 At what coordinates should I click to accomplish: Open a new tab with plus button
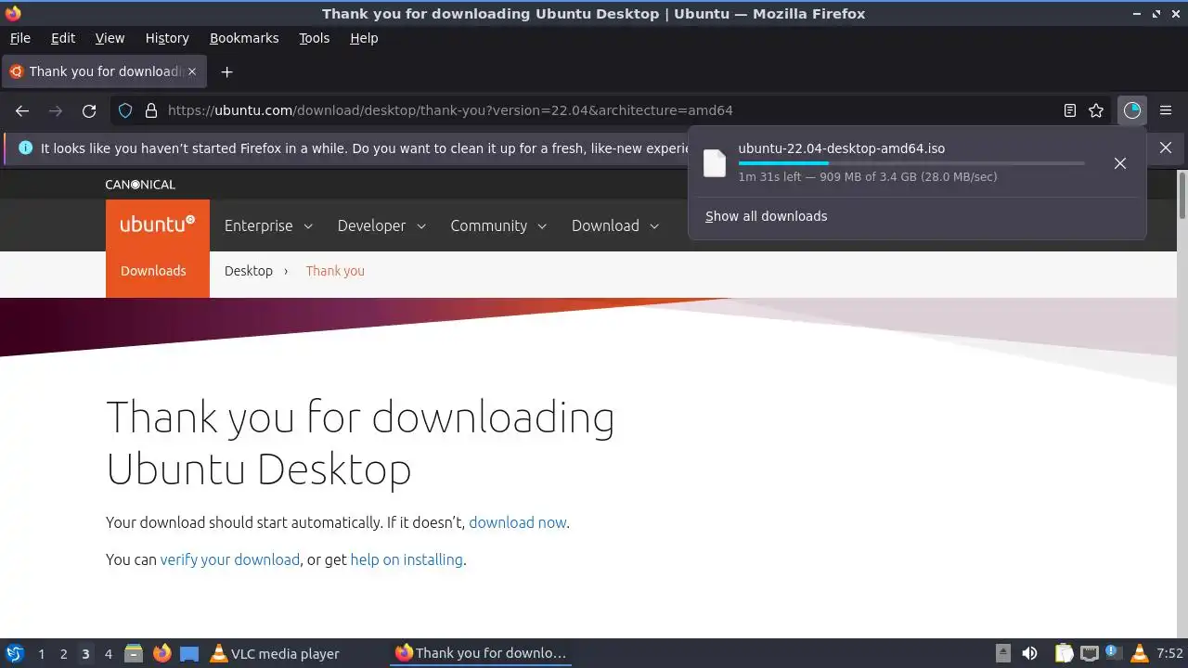(x=226, y=71)
